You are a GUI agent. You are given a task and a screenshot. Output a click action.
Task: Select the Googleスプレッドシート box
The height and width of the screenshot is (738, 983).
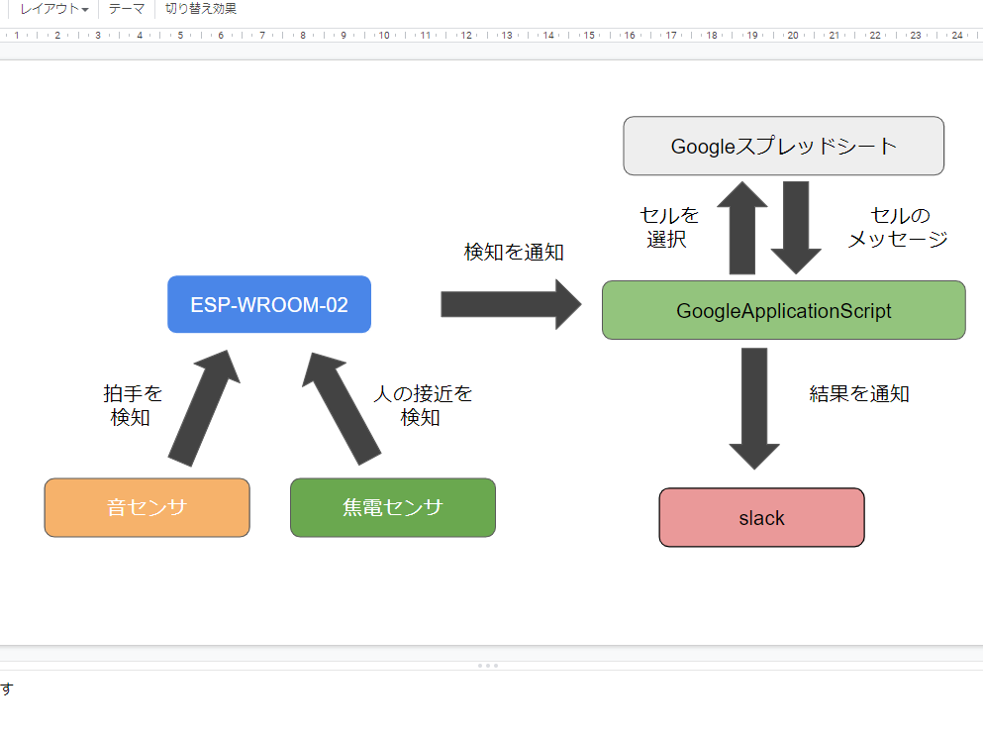[783, 147]
